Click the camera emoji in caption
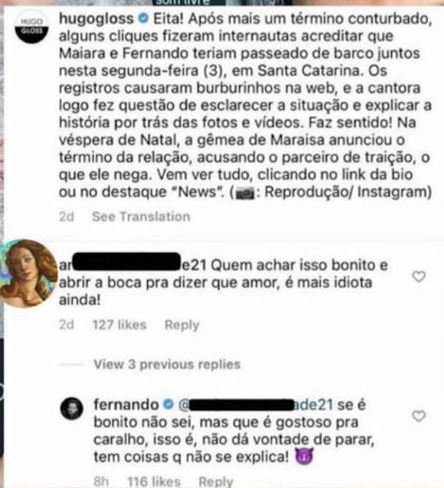 [x=245, y=193]
